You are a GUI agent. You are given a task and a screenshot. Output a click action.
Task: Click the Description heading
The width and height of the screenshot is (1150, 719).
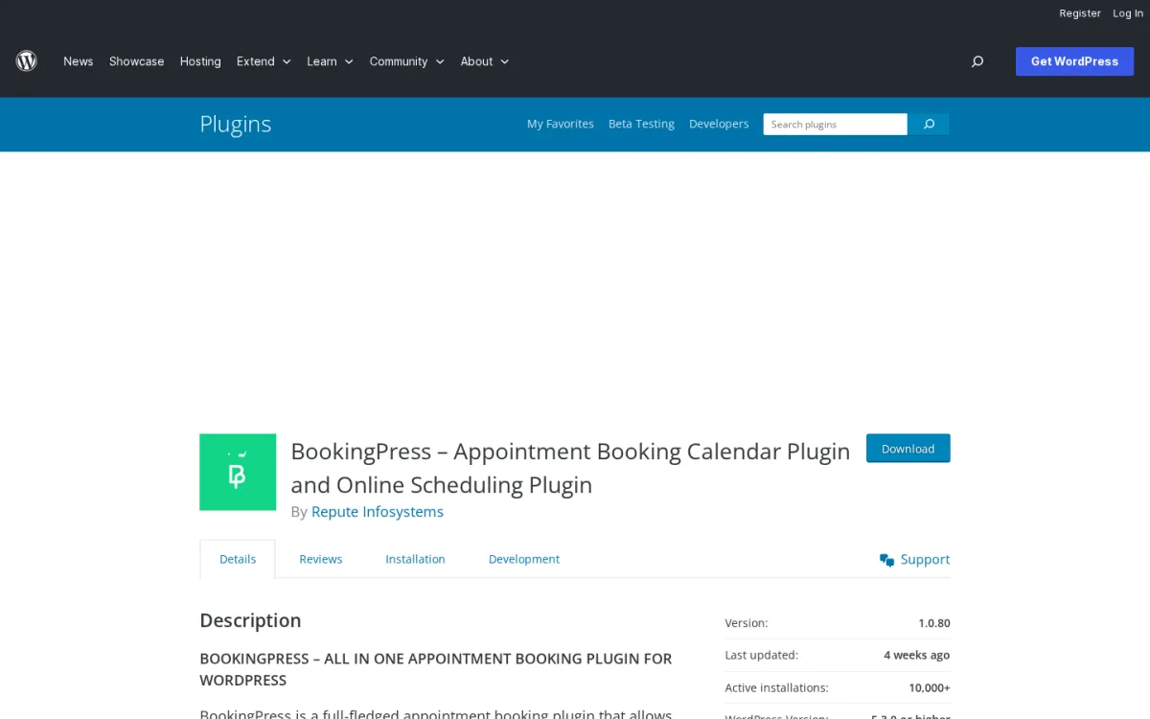[250, 620]
